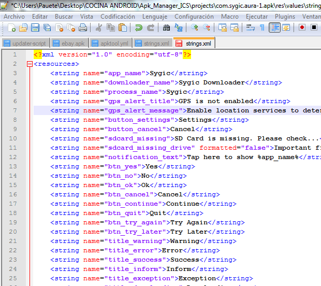The image size is (321, 286).
Task: Click the Open file folder icon
Action: [x=23, y=27]
